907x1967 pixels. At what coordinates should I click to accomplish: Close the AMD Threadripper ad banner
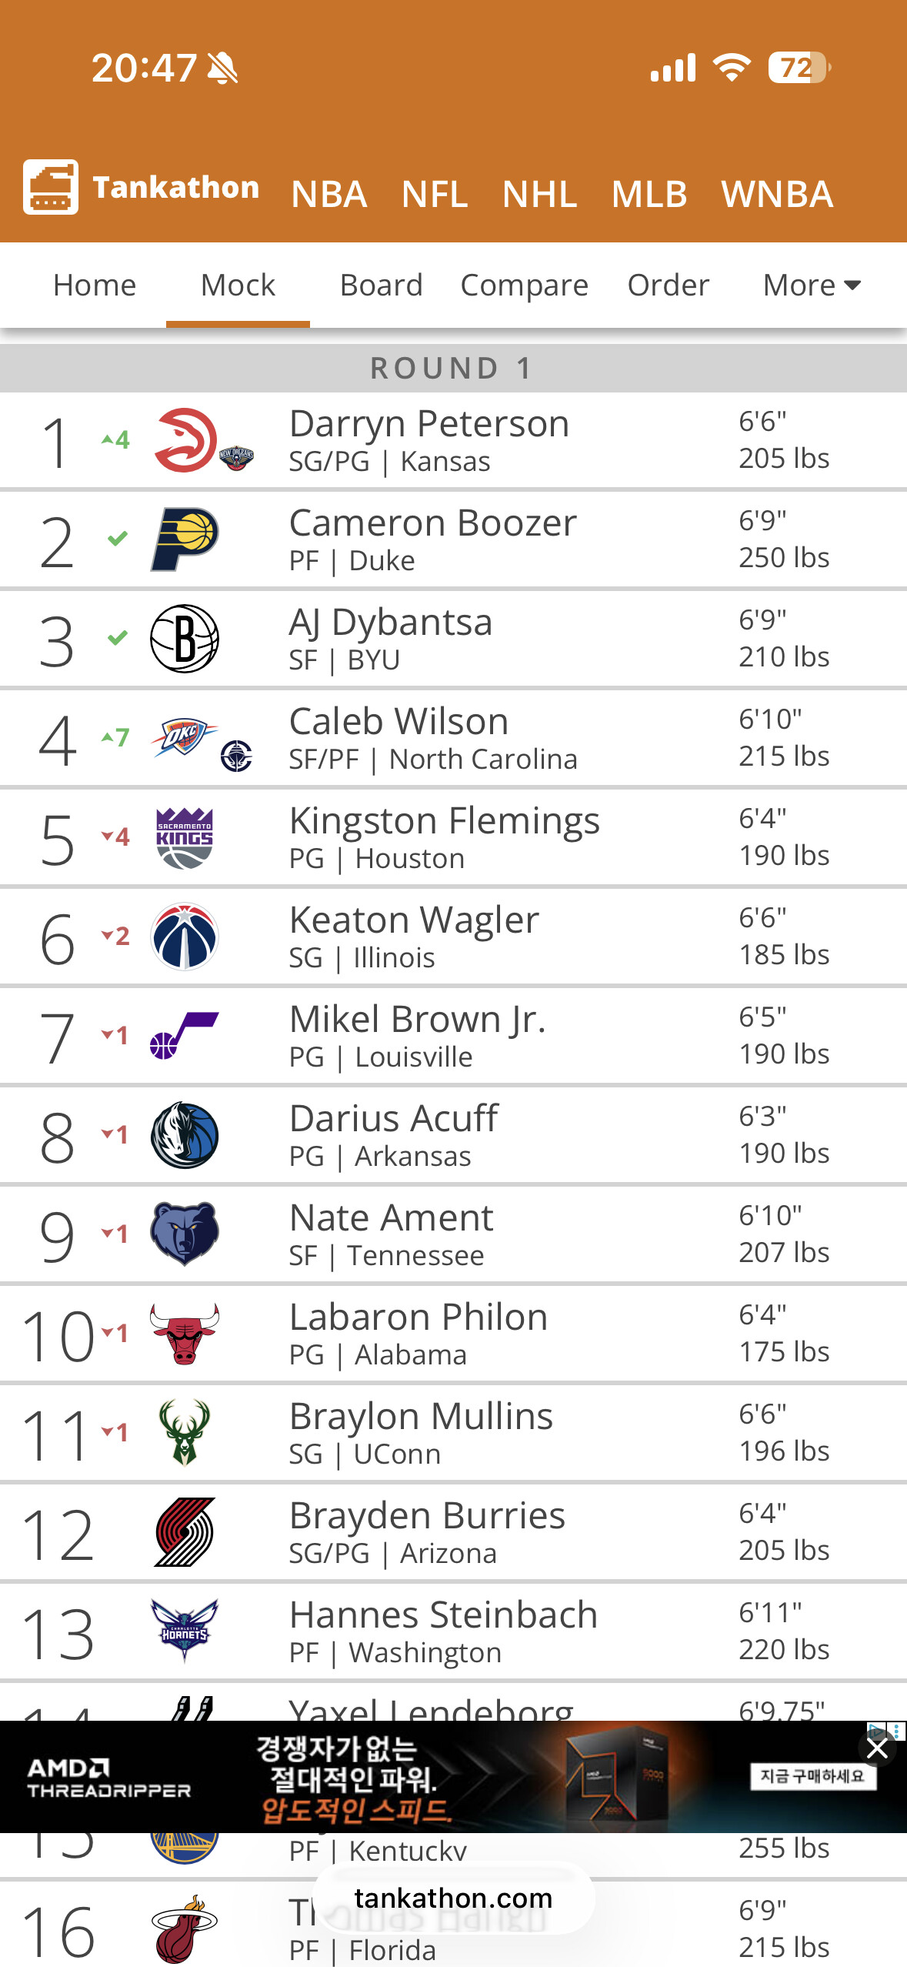click(877, 1749)
